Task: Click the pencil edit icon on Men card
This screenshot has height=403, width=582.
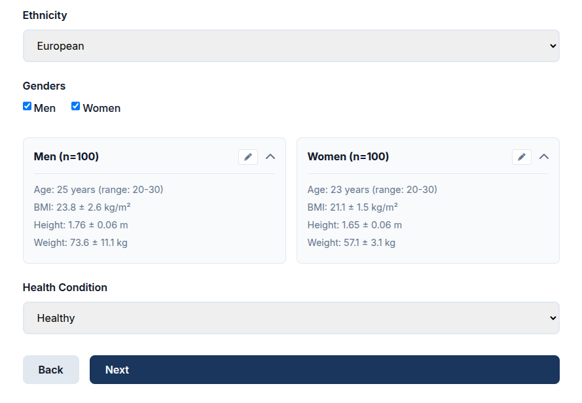Action: tap(247, 157)
